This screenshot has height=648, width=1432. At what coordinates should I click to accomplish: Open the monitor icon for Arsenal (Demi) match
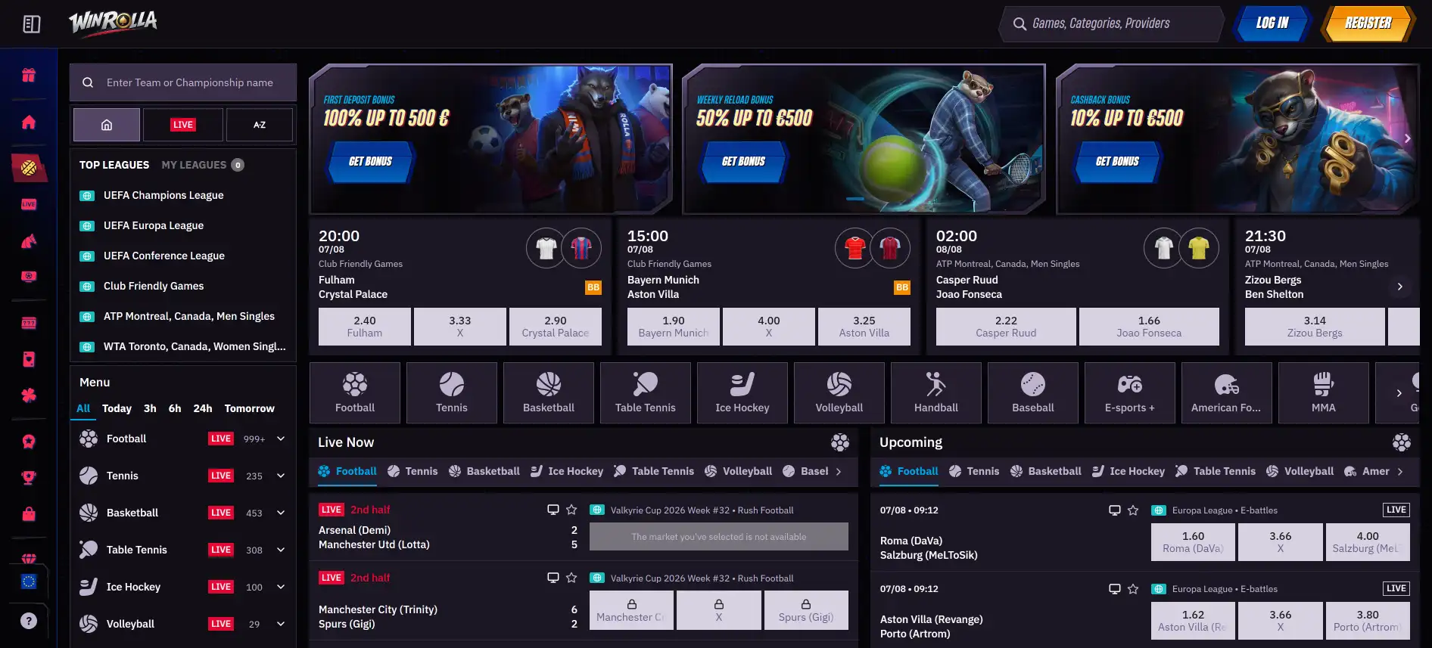click(x=553, y=510)
